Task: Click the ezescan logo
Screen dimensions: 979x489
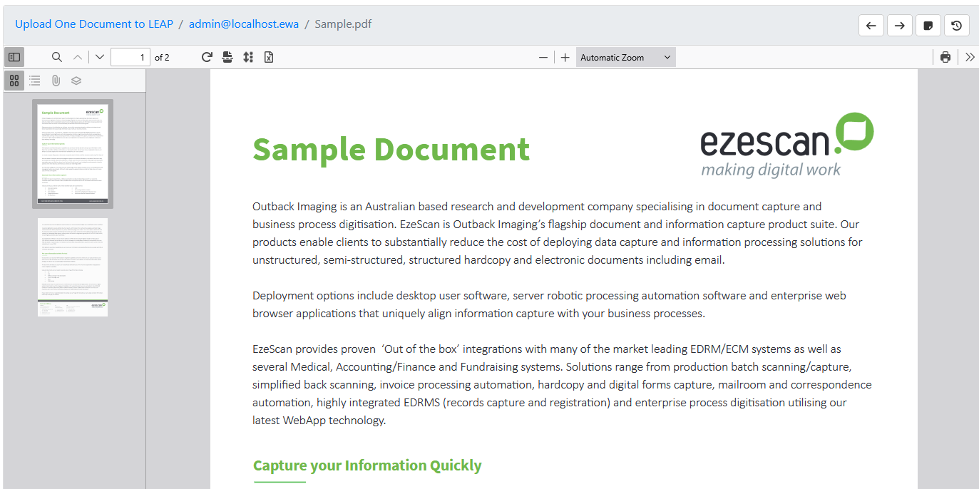Action: (x=786, y=145)
